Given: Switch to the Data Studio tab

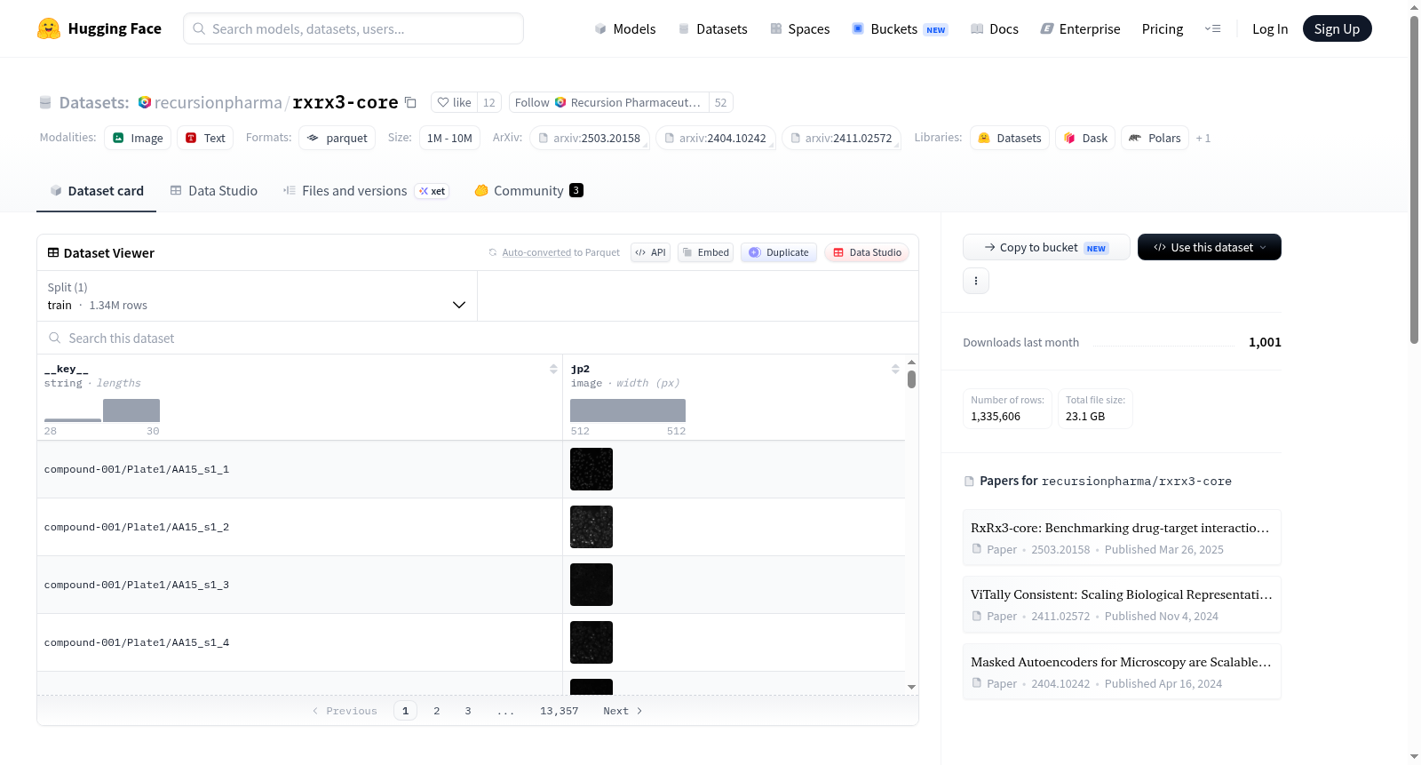Looking at the screenshot, I should tap(214, 190).
